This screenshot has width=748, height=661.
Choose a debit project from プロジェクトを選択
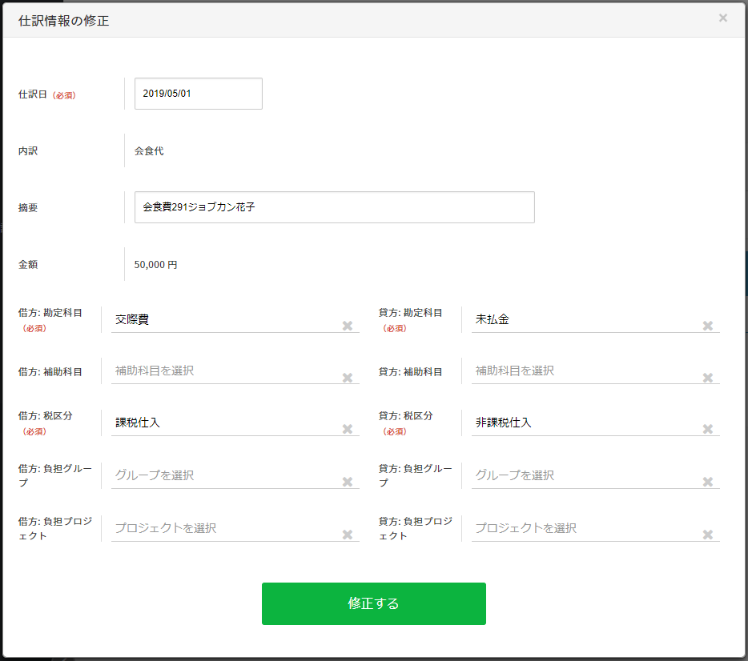pos(224,528)
